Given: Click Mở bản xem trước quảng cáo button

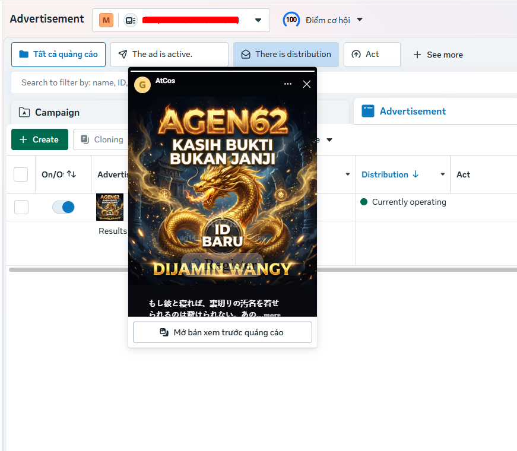Looking at the screenshot, I should point(223,332).
